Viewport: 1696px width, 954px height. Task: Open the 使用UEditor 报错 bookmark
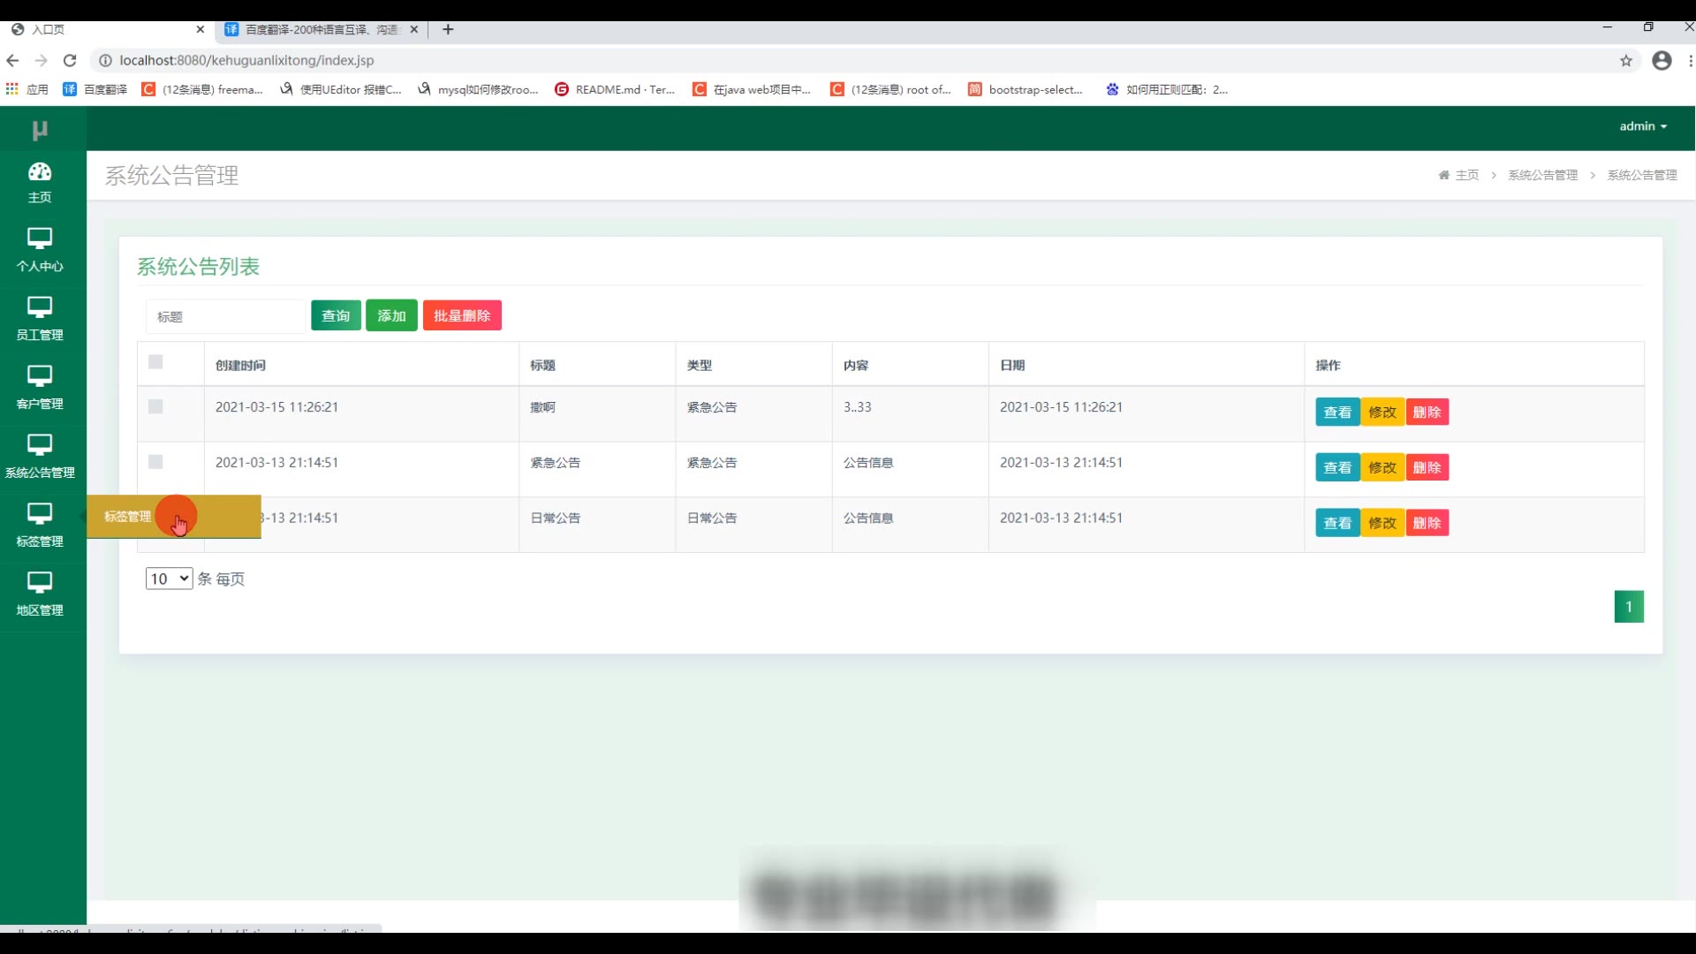pos(341,89)
